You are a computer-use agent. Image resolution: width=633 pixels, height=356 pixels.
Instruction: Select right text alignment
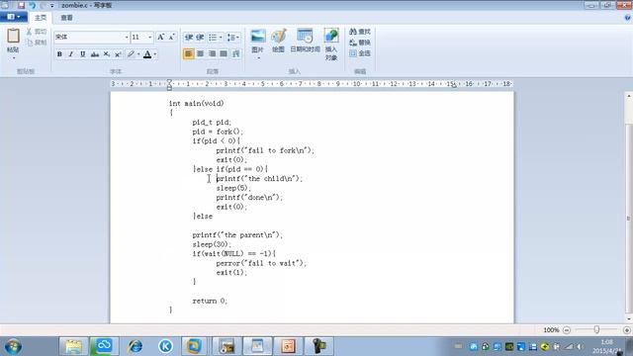[x=212, y=53]
